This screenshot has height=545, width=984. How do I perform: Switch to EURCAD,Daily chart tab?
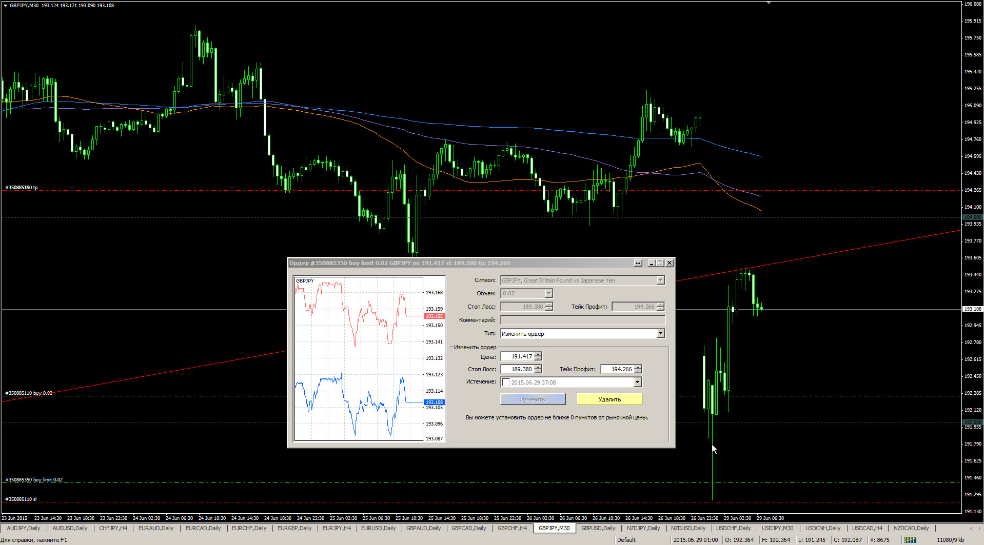click(x=203, y=528)
